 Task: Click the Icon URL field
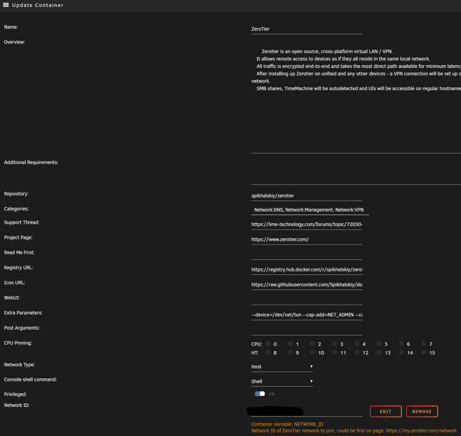pos(307,285)
